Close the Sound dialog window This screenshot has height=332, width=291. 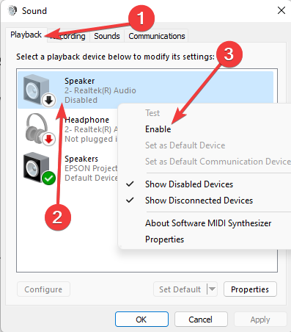281,10
